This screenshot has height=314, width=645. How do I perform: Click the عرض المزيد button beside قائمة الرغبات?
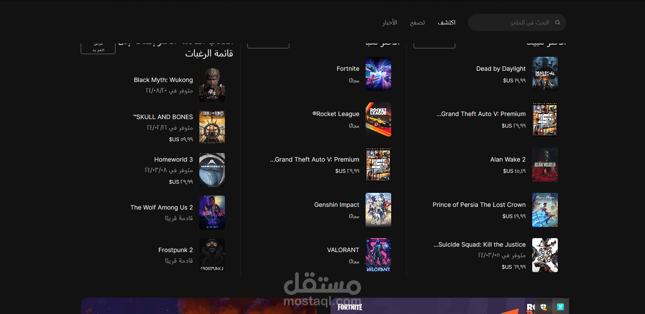[x=98, y=48]
